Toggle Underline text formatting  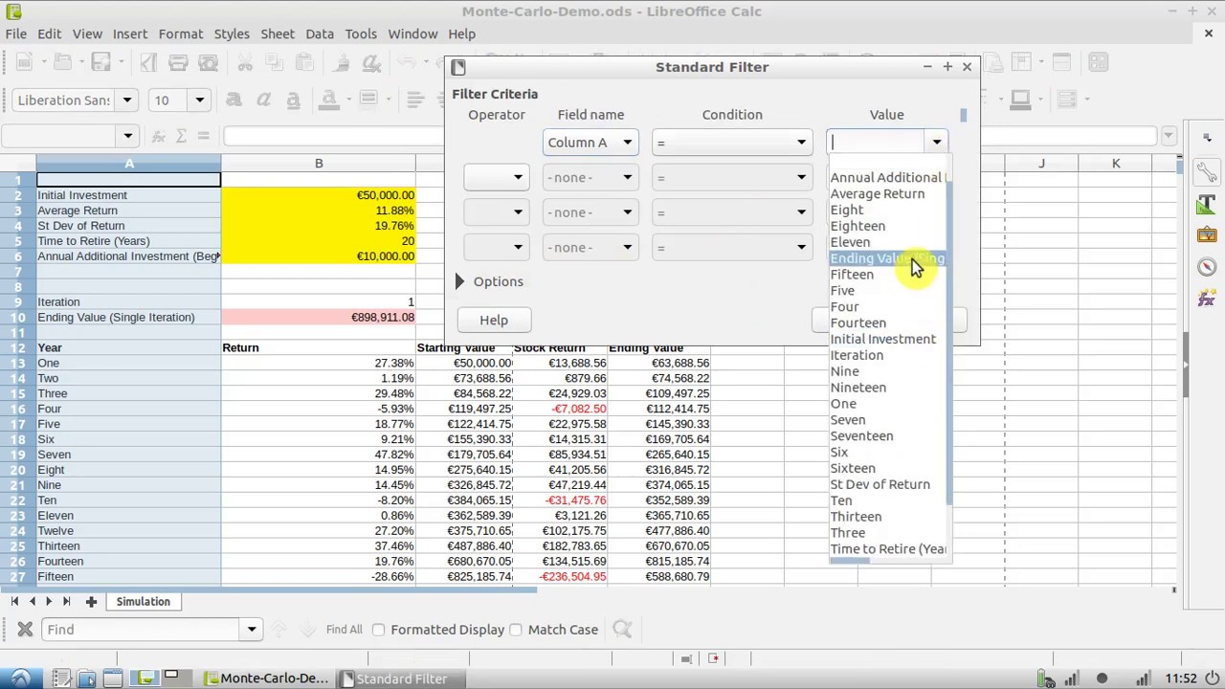293,100
